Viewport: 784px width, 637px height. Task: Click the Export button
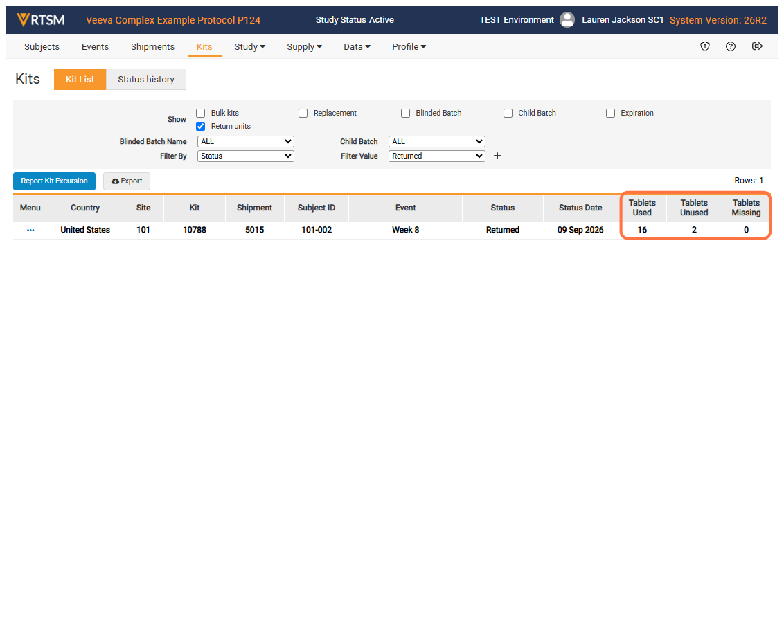click(x=127, y=181)
